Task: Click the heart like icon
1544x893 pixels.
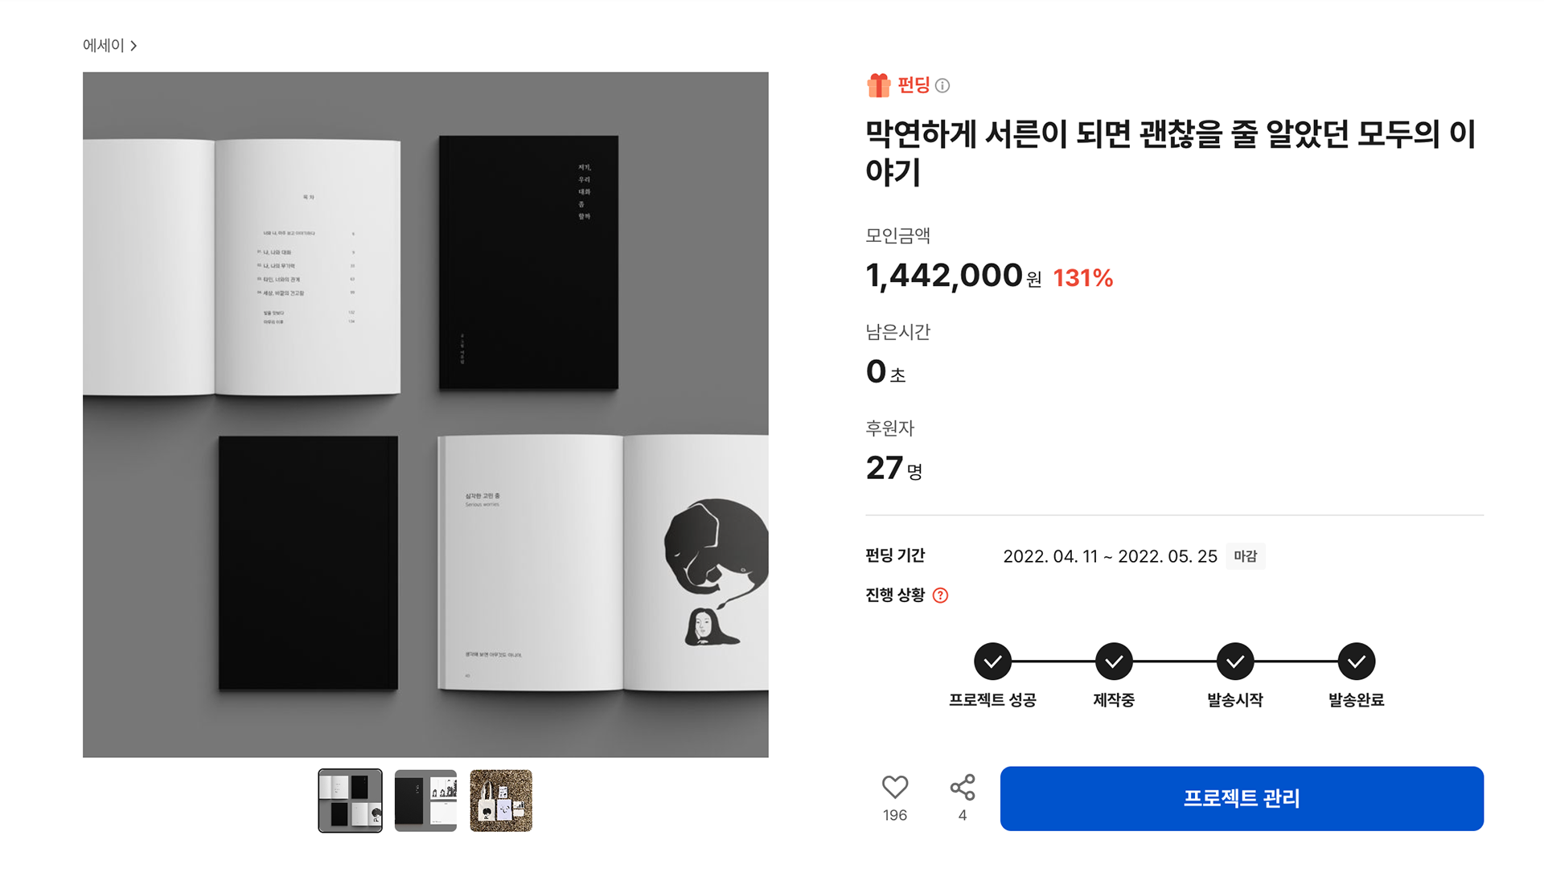Action: point(894,787)
